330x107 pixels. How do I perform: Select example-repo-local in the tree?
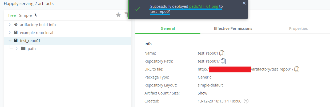click(37, 32)
